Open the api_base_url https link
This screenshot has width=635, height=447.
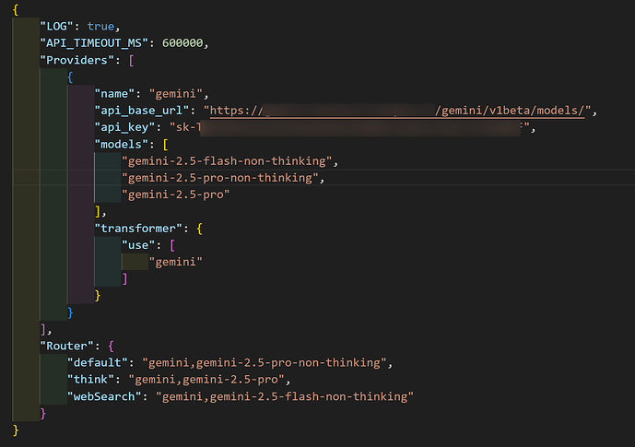(x=397, y=111)
